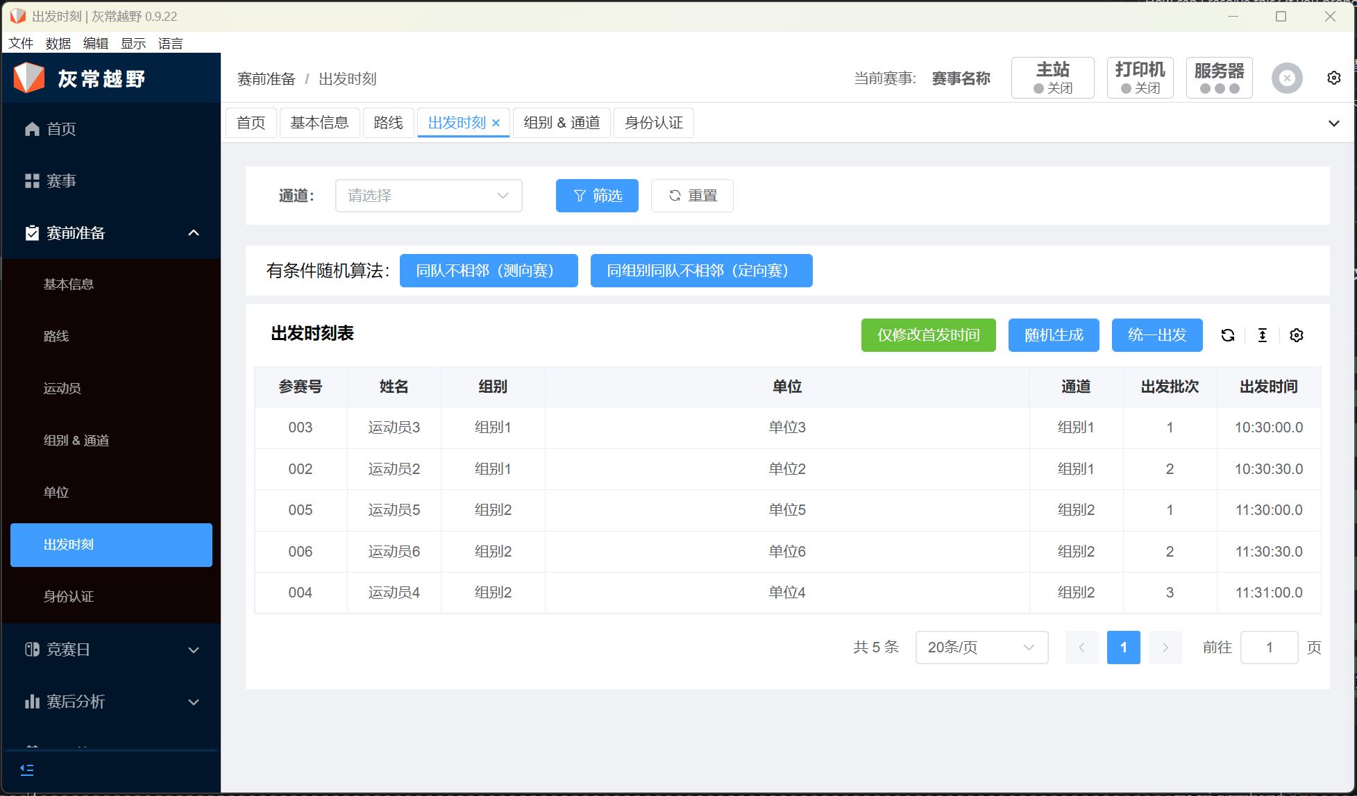Viewport: 1357px width, 796px height.
Task: Collapse sidebar with bottom-left fold icon
Action: point(27,769)
